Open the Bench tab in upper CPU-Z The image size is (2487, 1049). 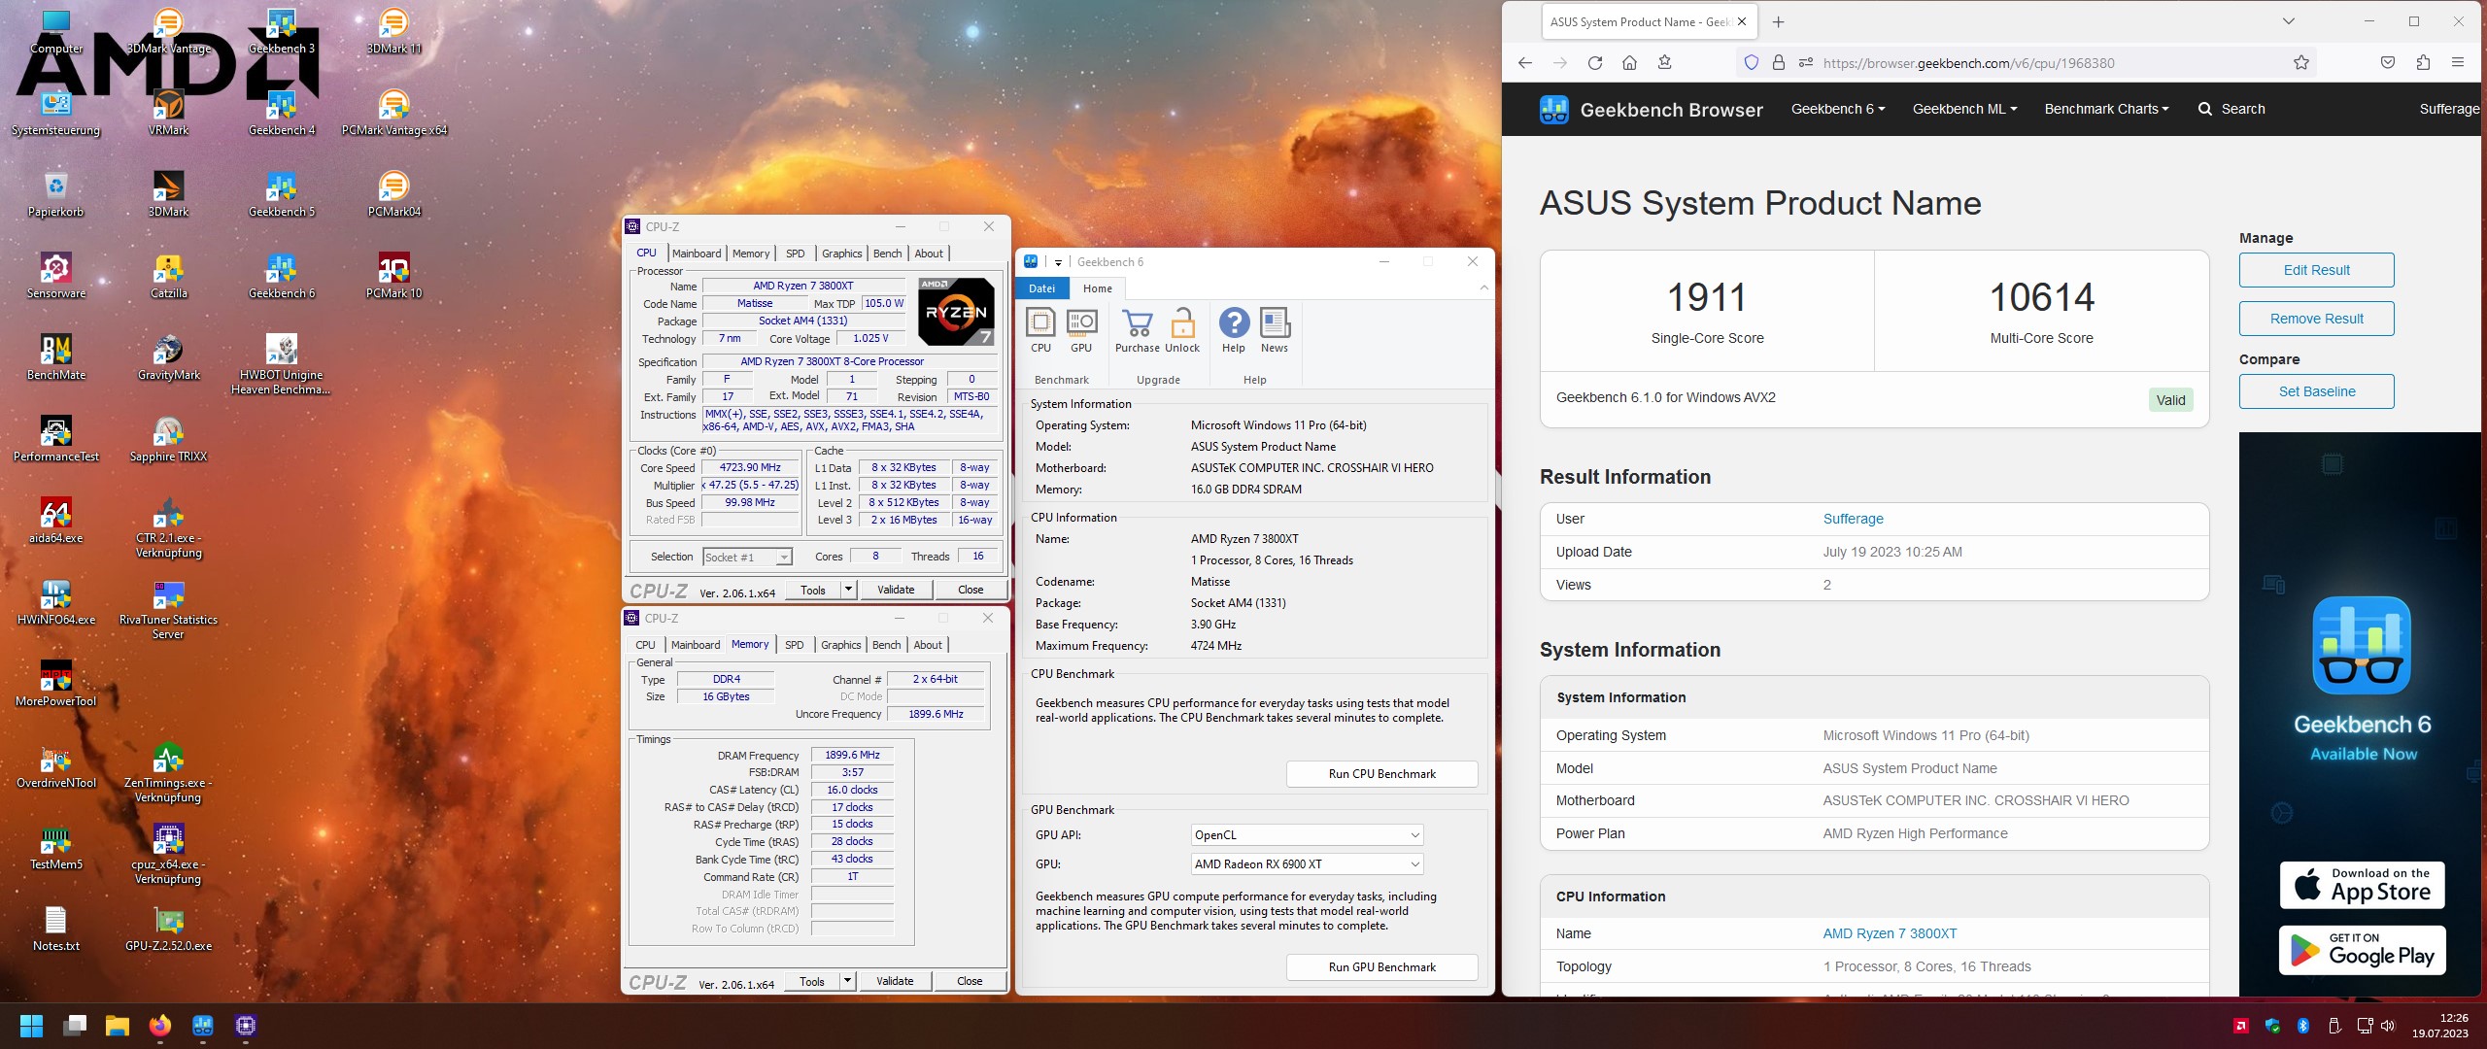pyautogui.click(x=888, y=254)
